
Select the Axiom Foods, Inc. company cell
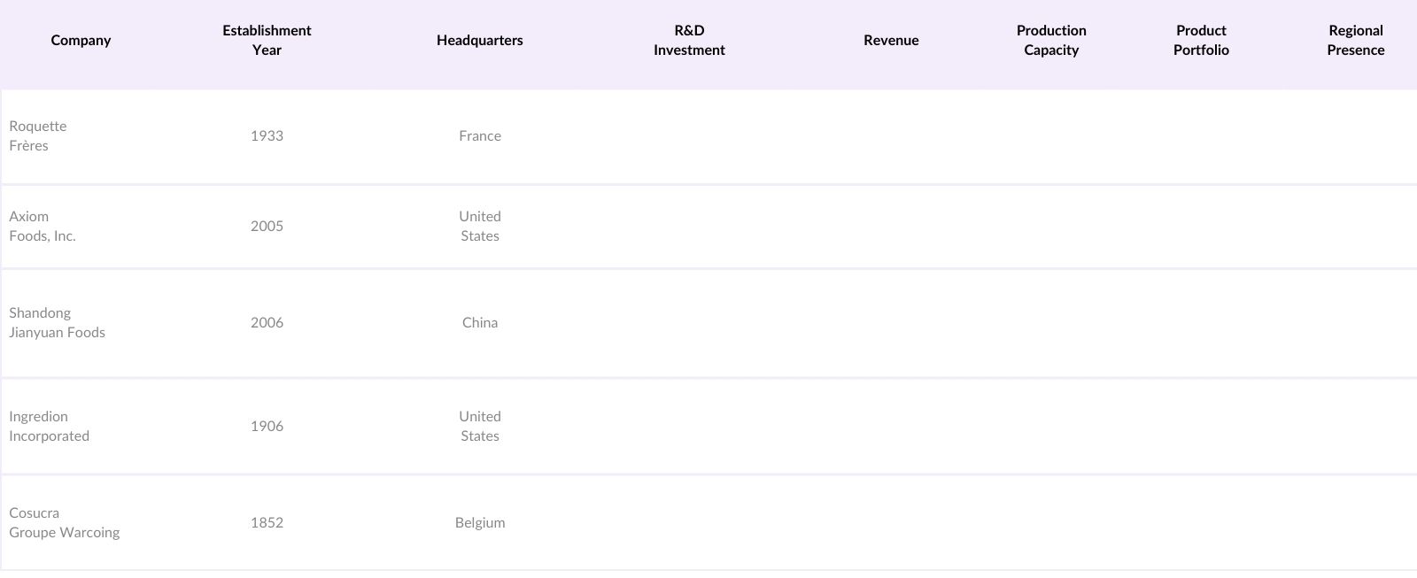(43, 227)
